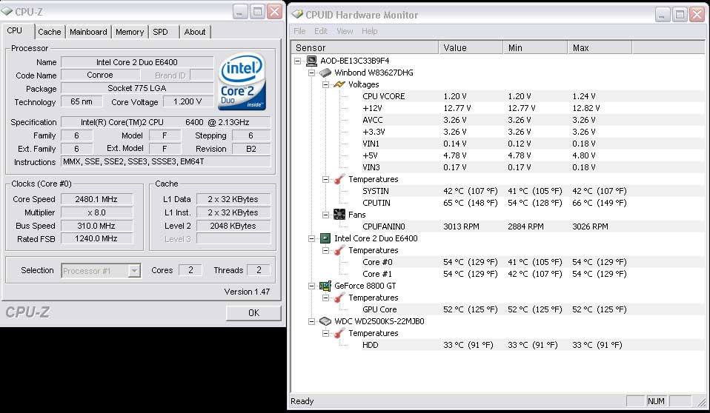710x413 pixels.
Task: Collapse the GeForce 8800 GT node
Action: point(311,286)
